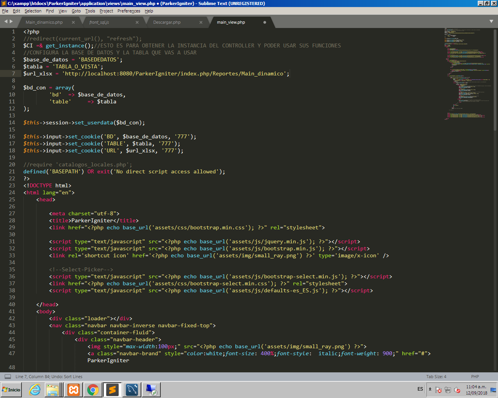Open the Goto menu
498x398 pixels.
[76, 11]
